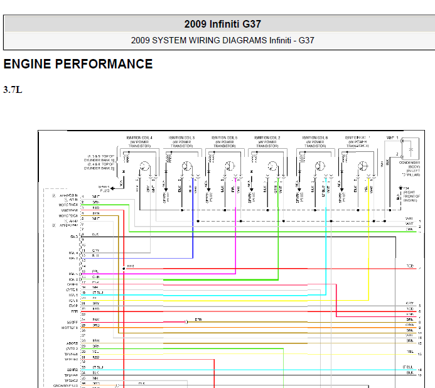Click the transistor symbol in Ignition Coil 1
This screenshot has width=435, height=388.
pos(363,166)
